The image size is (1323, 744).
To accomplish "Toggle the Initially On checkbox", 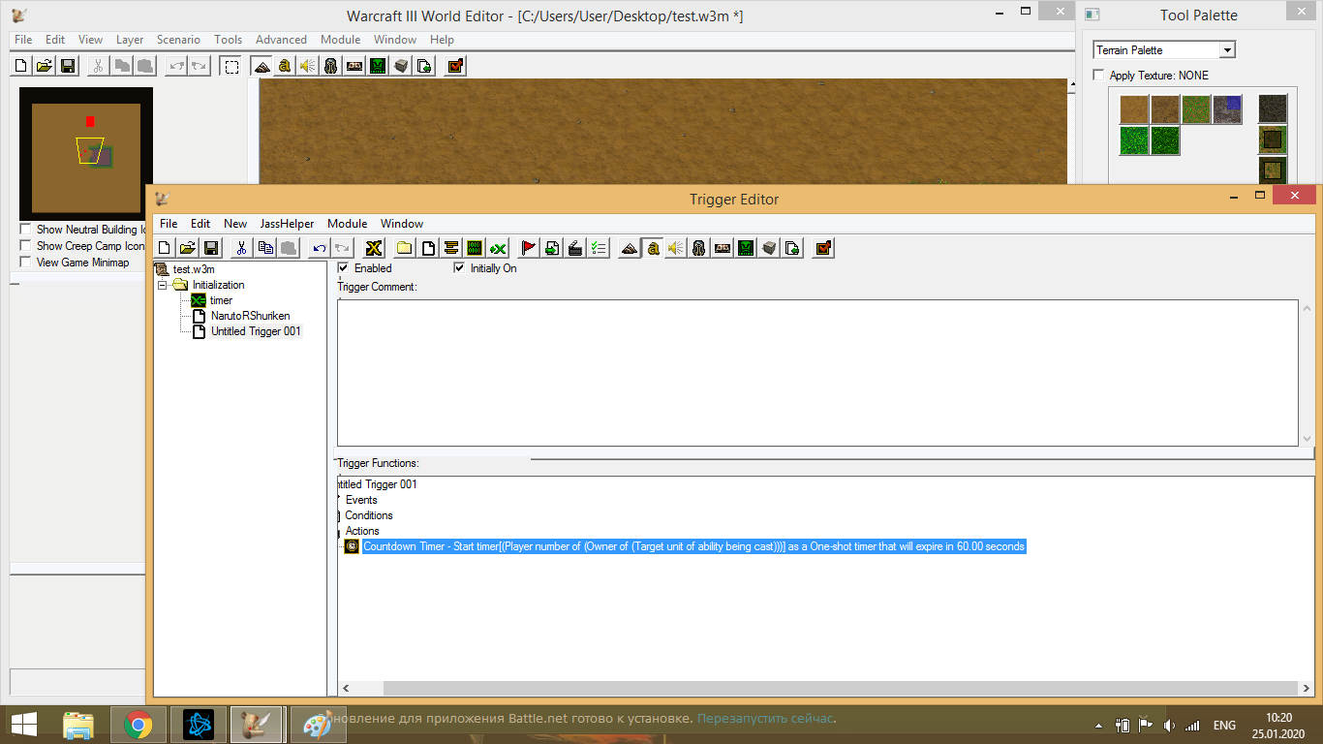I will click(459, 268).
